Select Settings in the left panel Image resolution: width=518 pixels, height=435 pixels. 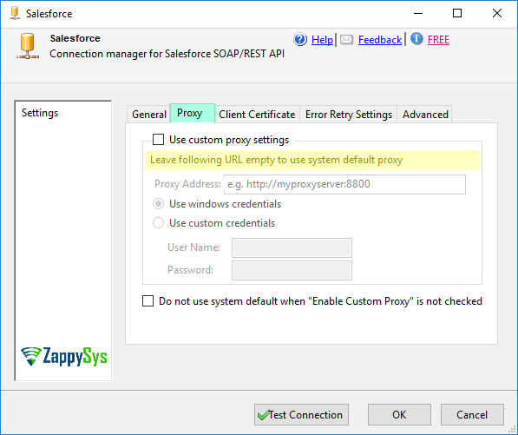click(x=40, y=113)
